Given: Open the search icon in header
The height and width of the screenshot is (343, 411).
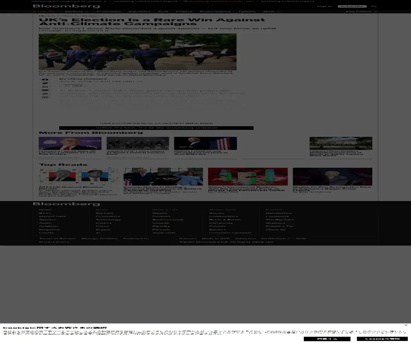Looking at the screenshot, I should (374, 7).
